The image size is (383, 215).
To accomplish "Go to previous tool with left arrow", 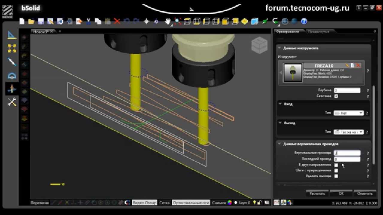I will pyautogui.click(x=281, y=73).
